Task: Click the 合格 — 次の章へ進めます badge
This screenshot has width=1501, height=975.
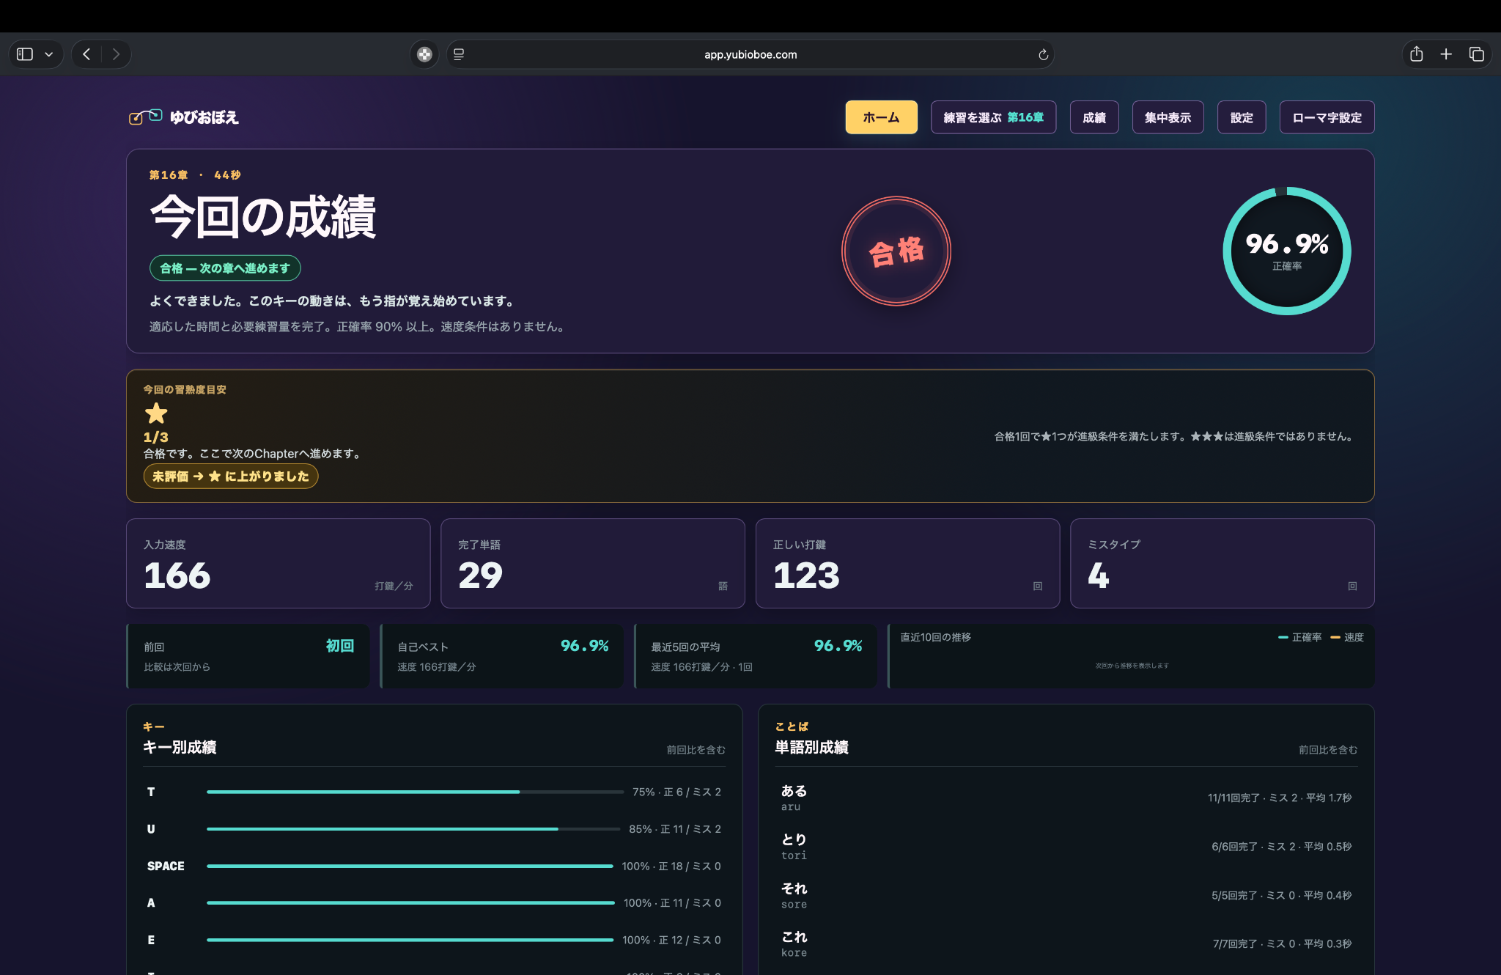Action: pyautogui.click(x=225, y=268)
